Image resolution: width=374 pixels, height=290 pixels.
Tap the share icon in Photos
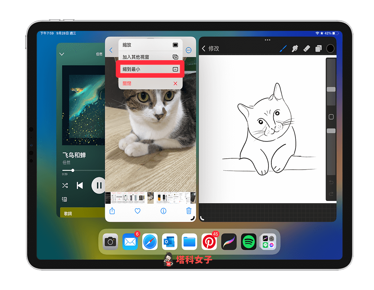(x=112, y=210)
